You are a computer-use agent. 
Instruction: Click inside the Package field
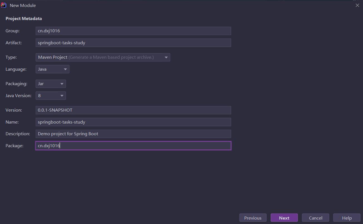click(133, 146)
